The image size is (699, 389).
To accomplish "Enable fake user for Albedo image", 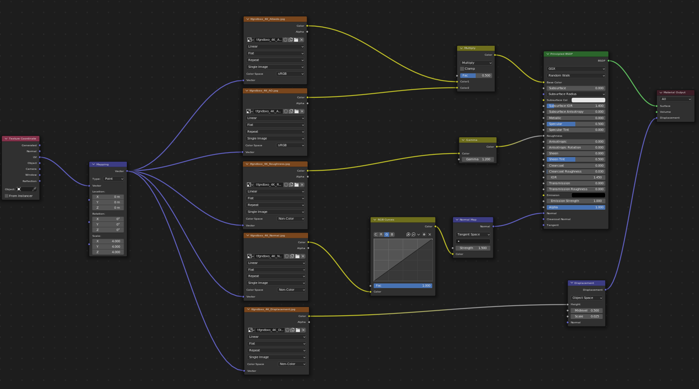I will point(285,40).
